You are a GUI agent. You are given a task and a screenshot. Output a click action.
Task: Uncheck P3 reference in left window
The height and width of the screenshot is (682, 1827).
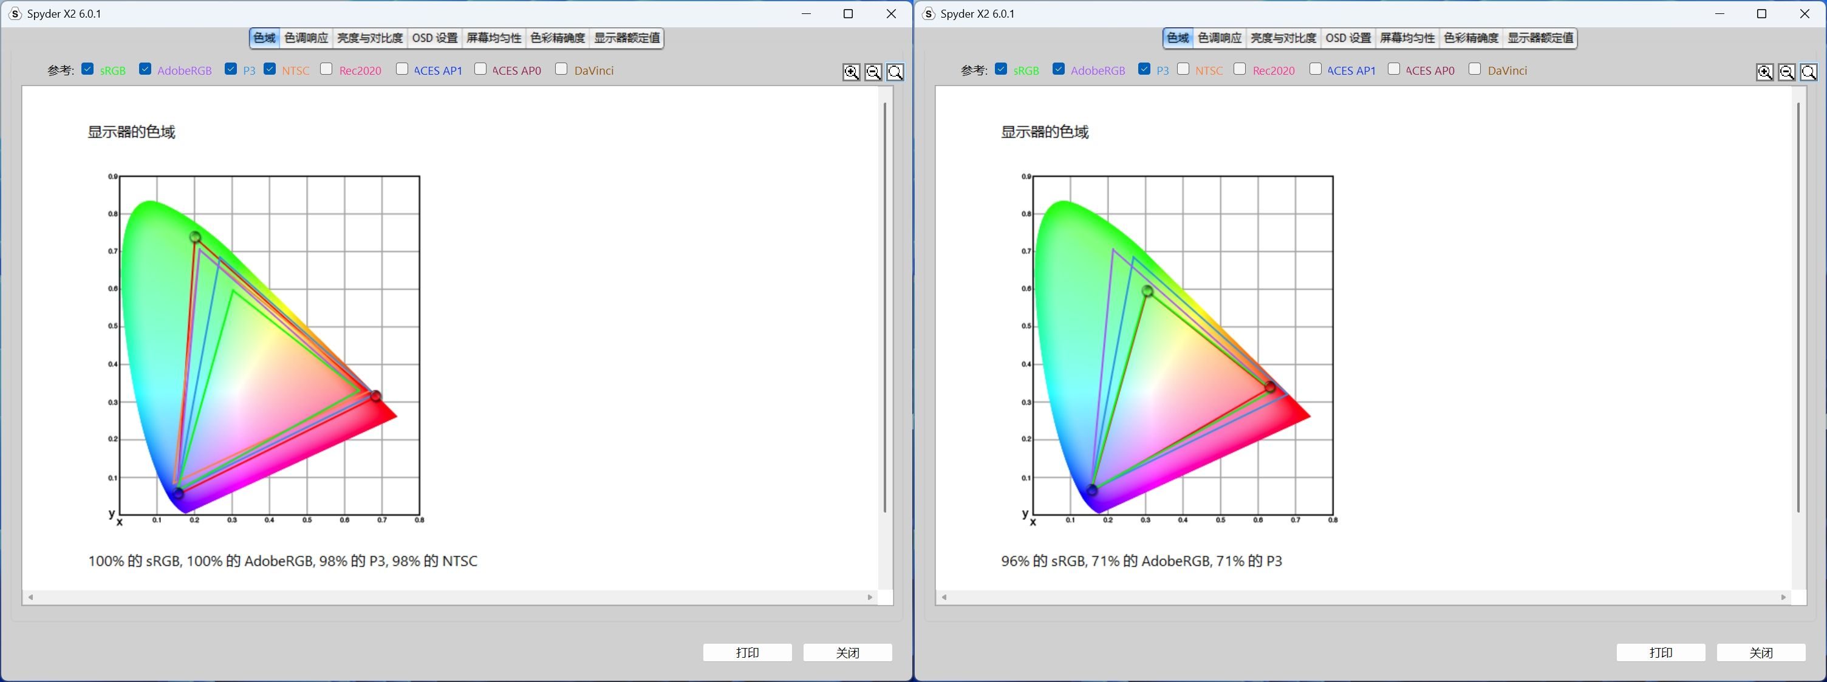(x=231, y=69)
